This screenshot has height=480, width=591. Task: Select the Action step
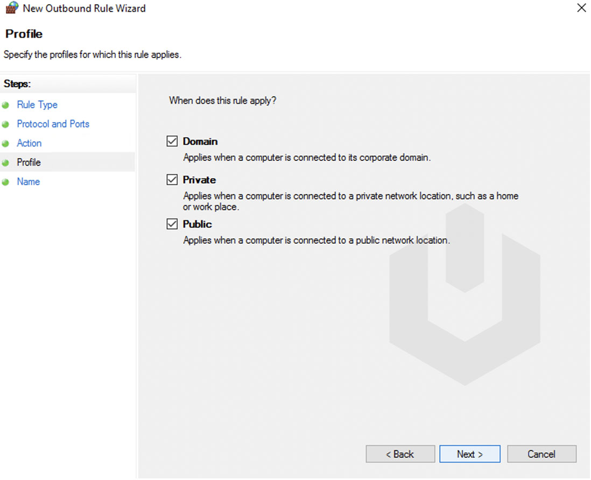tap(29, 143)
